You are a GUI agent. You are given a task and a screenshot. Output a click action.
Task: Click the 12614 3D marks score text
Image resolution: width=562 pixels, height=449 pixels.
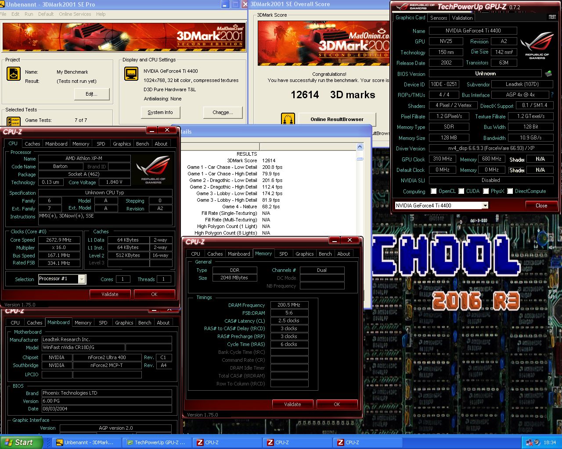tap(333, 95)
